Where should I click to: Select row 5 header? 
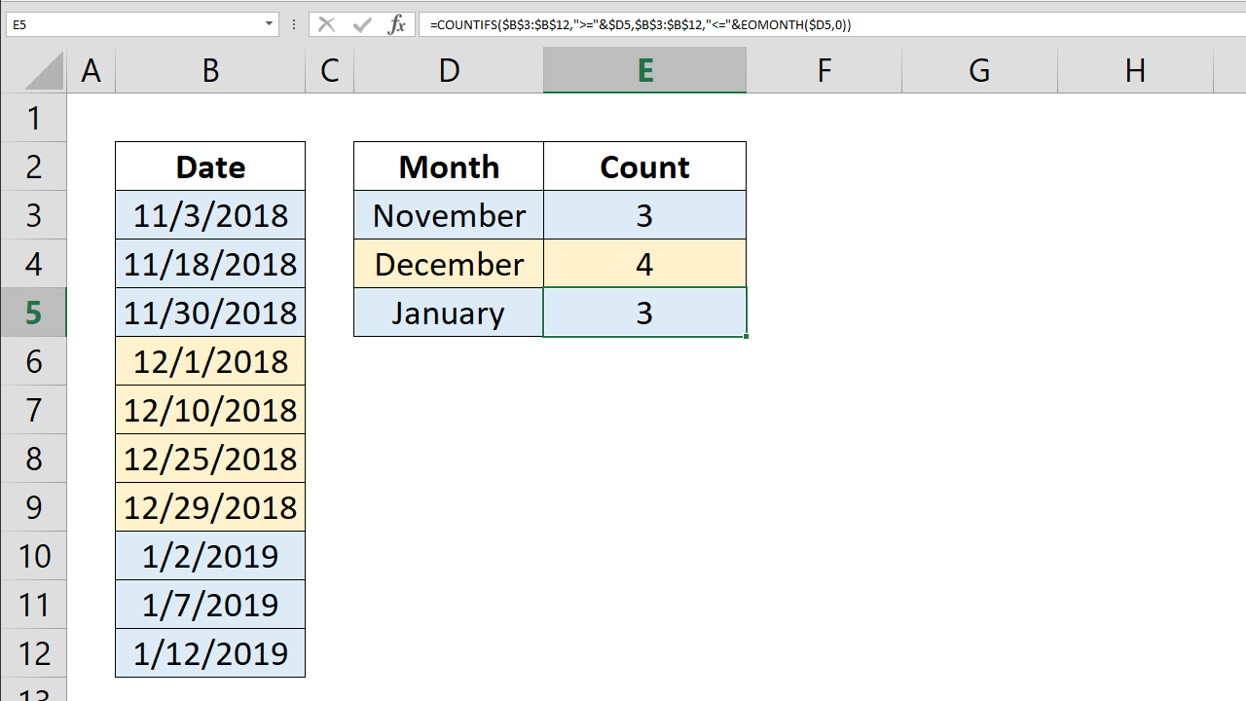click(x=33, y=313)
